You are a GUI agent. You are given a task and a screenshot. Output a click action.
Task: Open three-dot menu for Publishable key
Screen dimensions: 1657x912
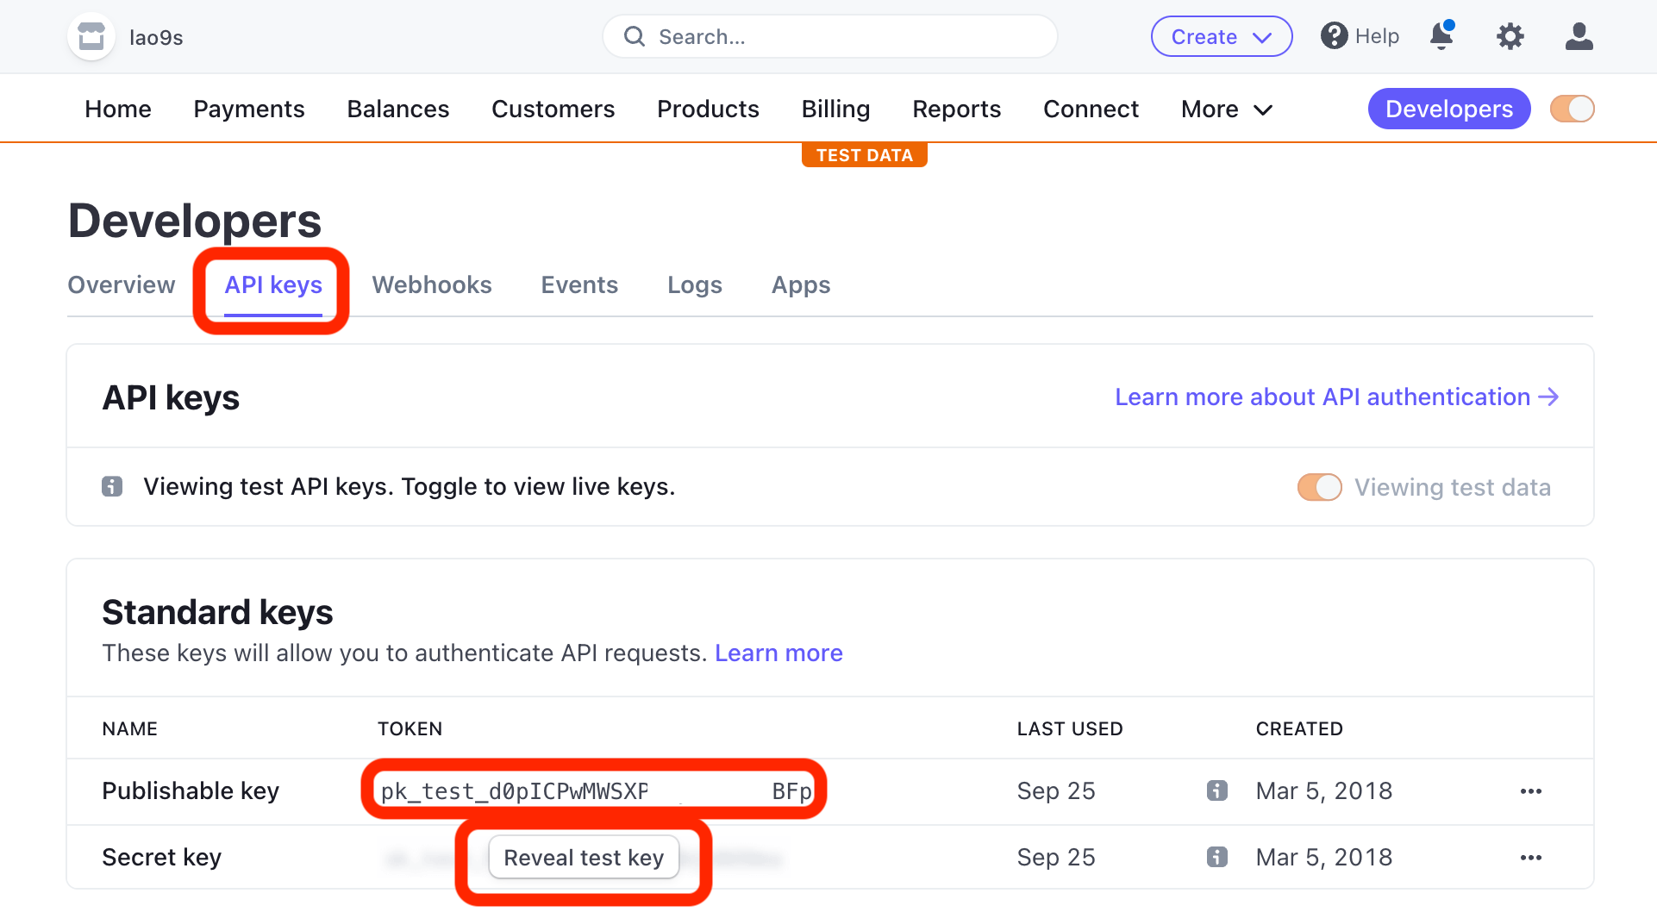click(1530, 790)
